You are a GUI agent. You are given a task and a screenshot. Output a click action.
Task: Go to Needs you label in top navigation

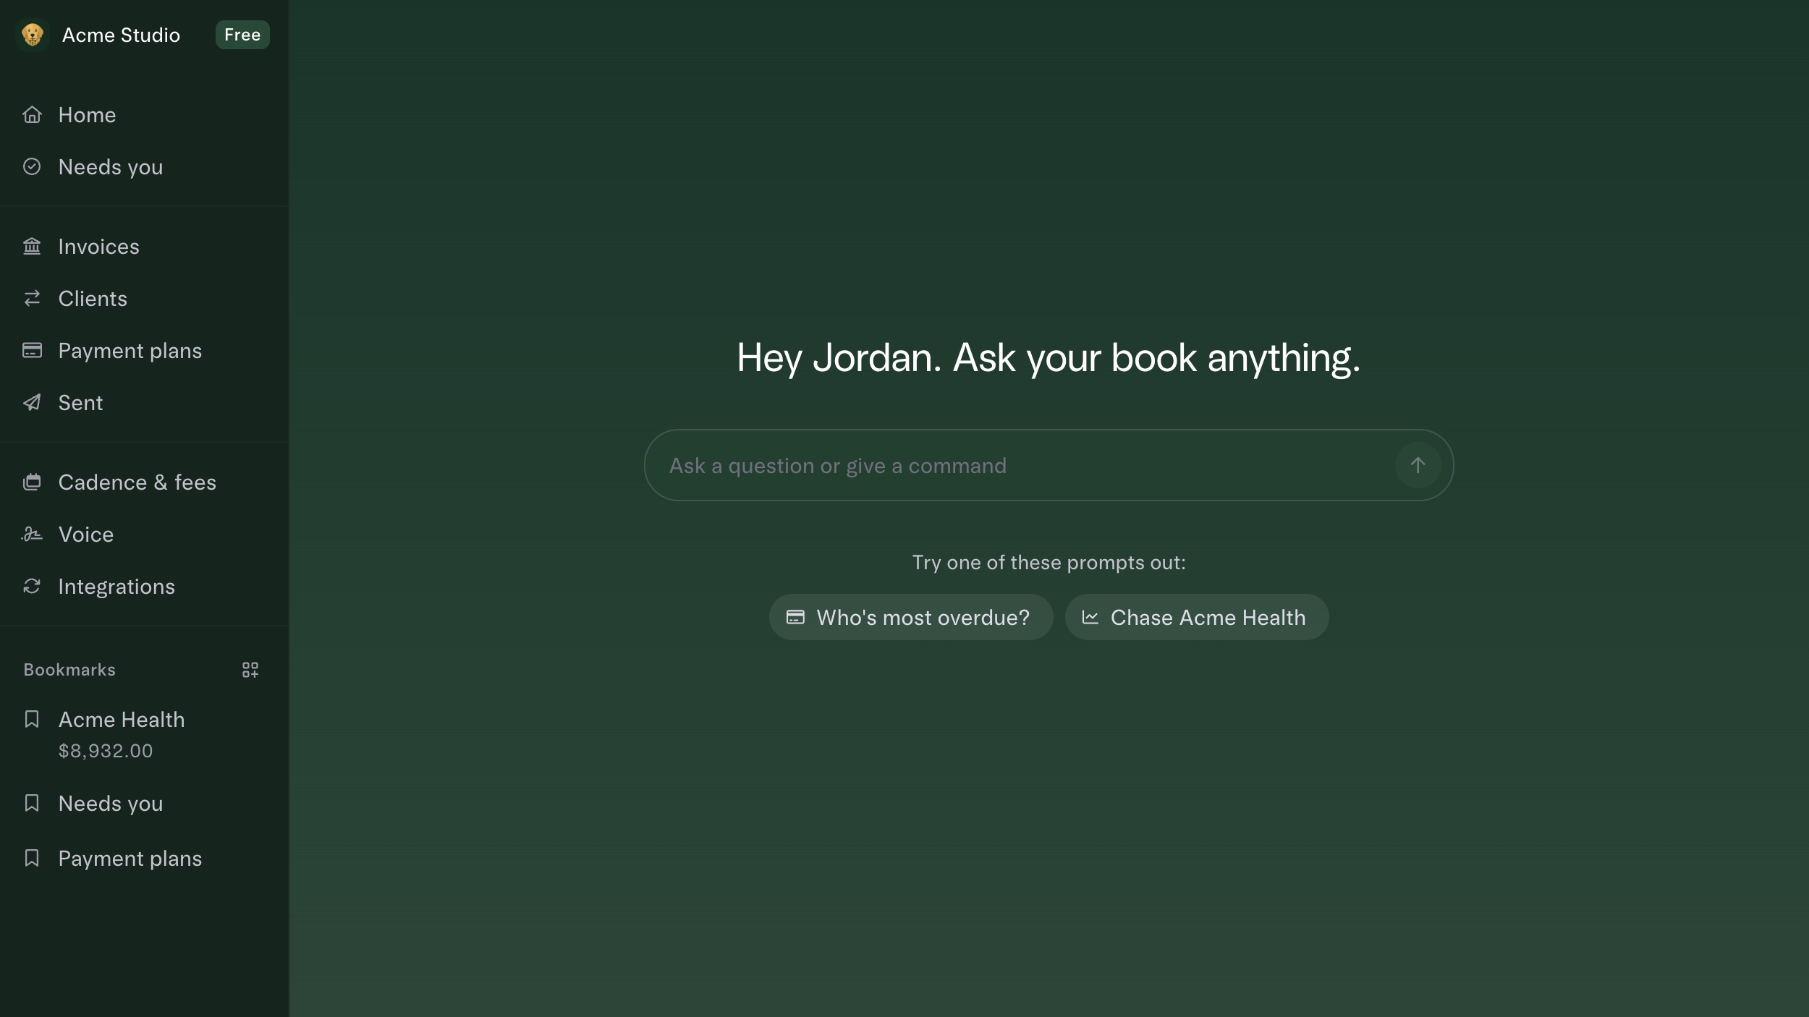click(111, 167)
